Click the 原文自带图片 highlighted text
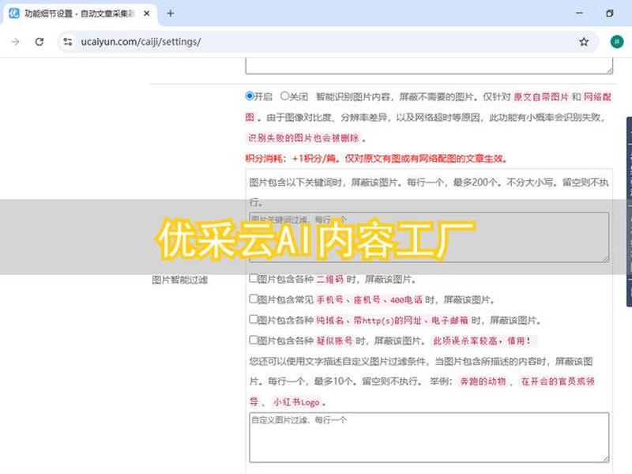The height and width of the screenshot is (474, 632). point(541,96)
